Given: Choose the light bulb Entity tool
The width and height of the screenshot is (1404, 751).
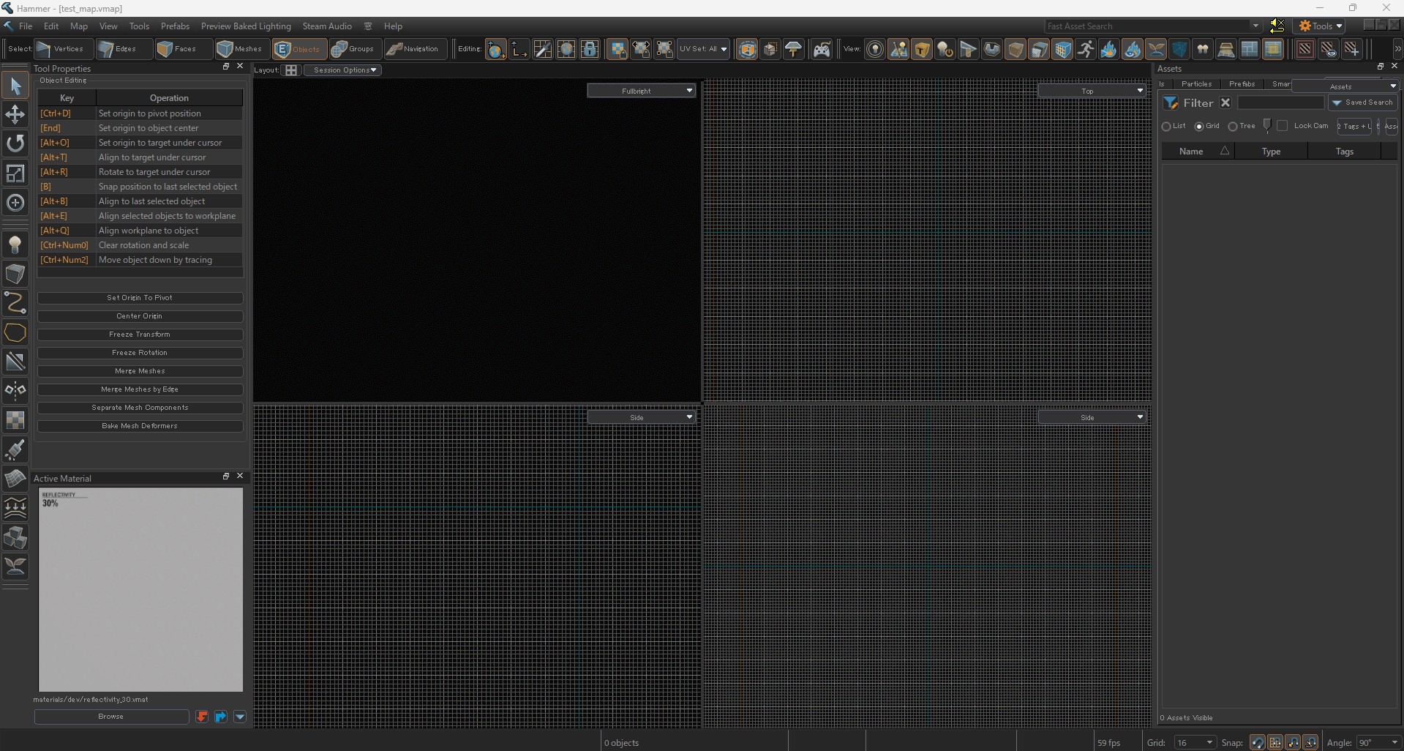Looking at the screenshot, I should pos(15,245).
